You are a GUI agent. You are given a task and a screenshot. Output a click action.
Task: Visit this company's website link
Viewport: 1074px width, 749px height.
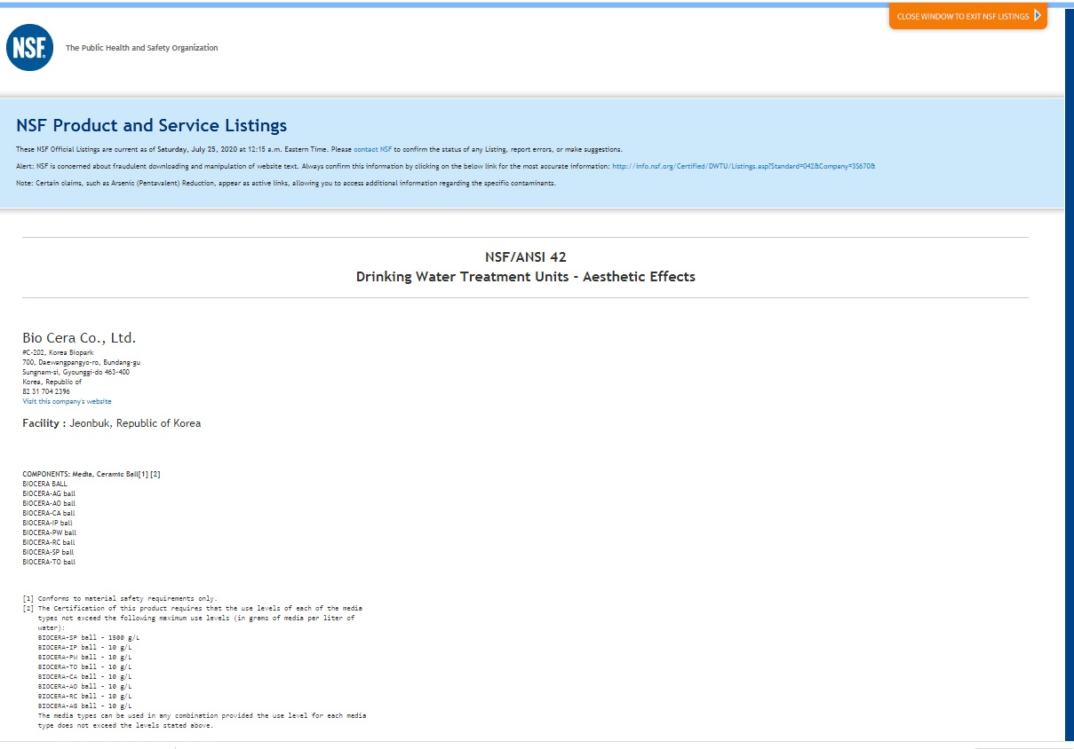tap(67, 401)
